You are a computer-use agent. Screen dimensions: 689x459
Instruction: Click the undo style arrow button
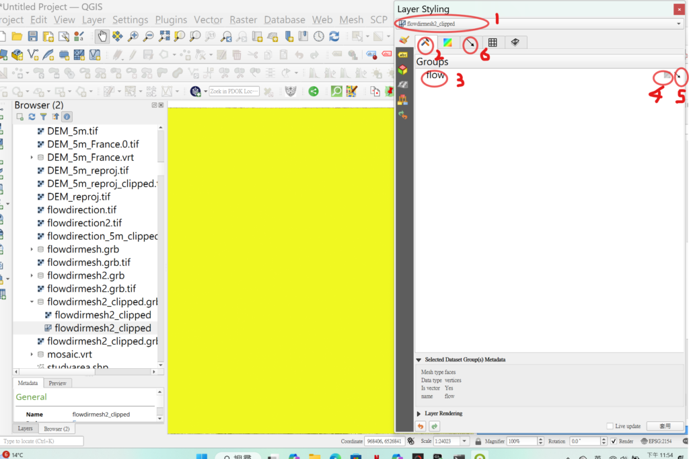421,426
